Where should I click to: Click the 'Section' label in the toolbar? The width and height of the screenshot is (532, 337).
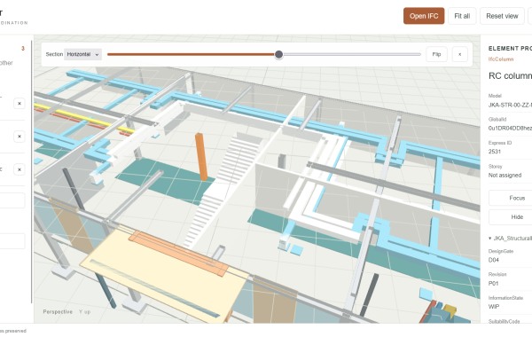tap(54, 54)
